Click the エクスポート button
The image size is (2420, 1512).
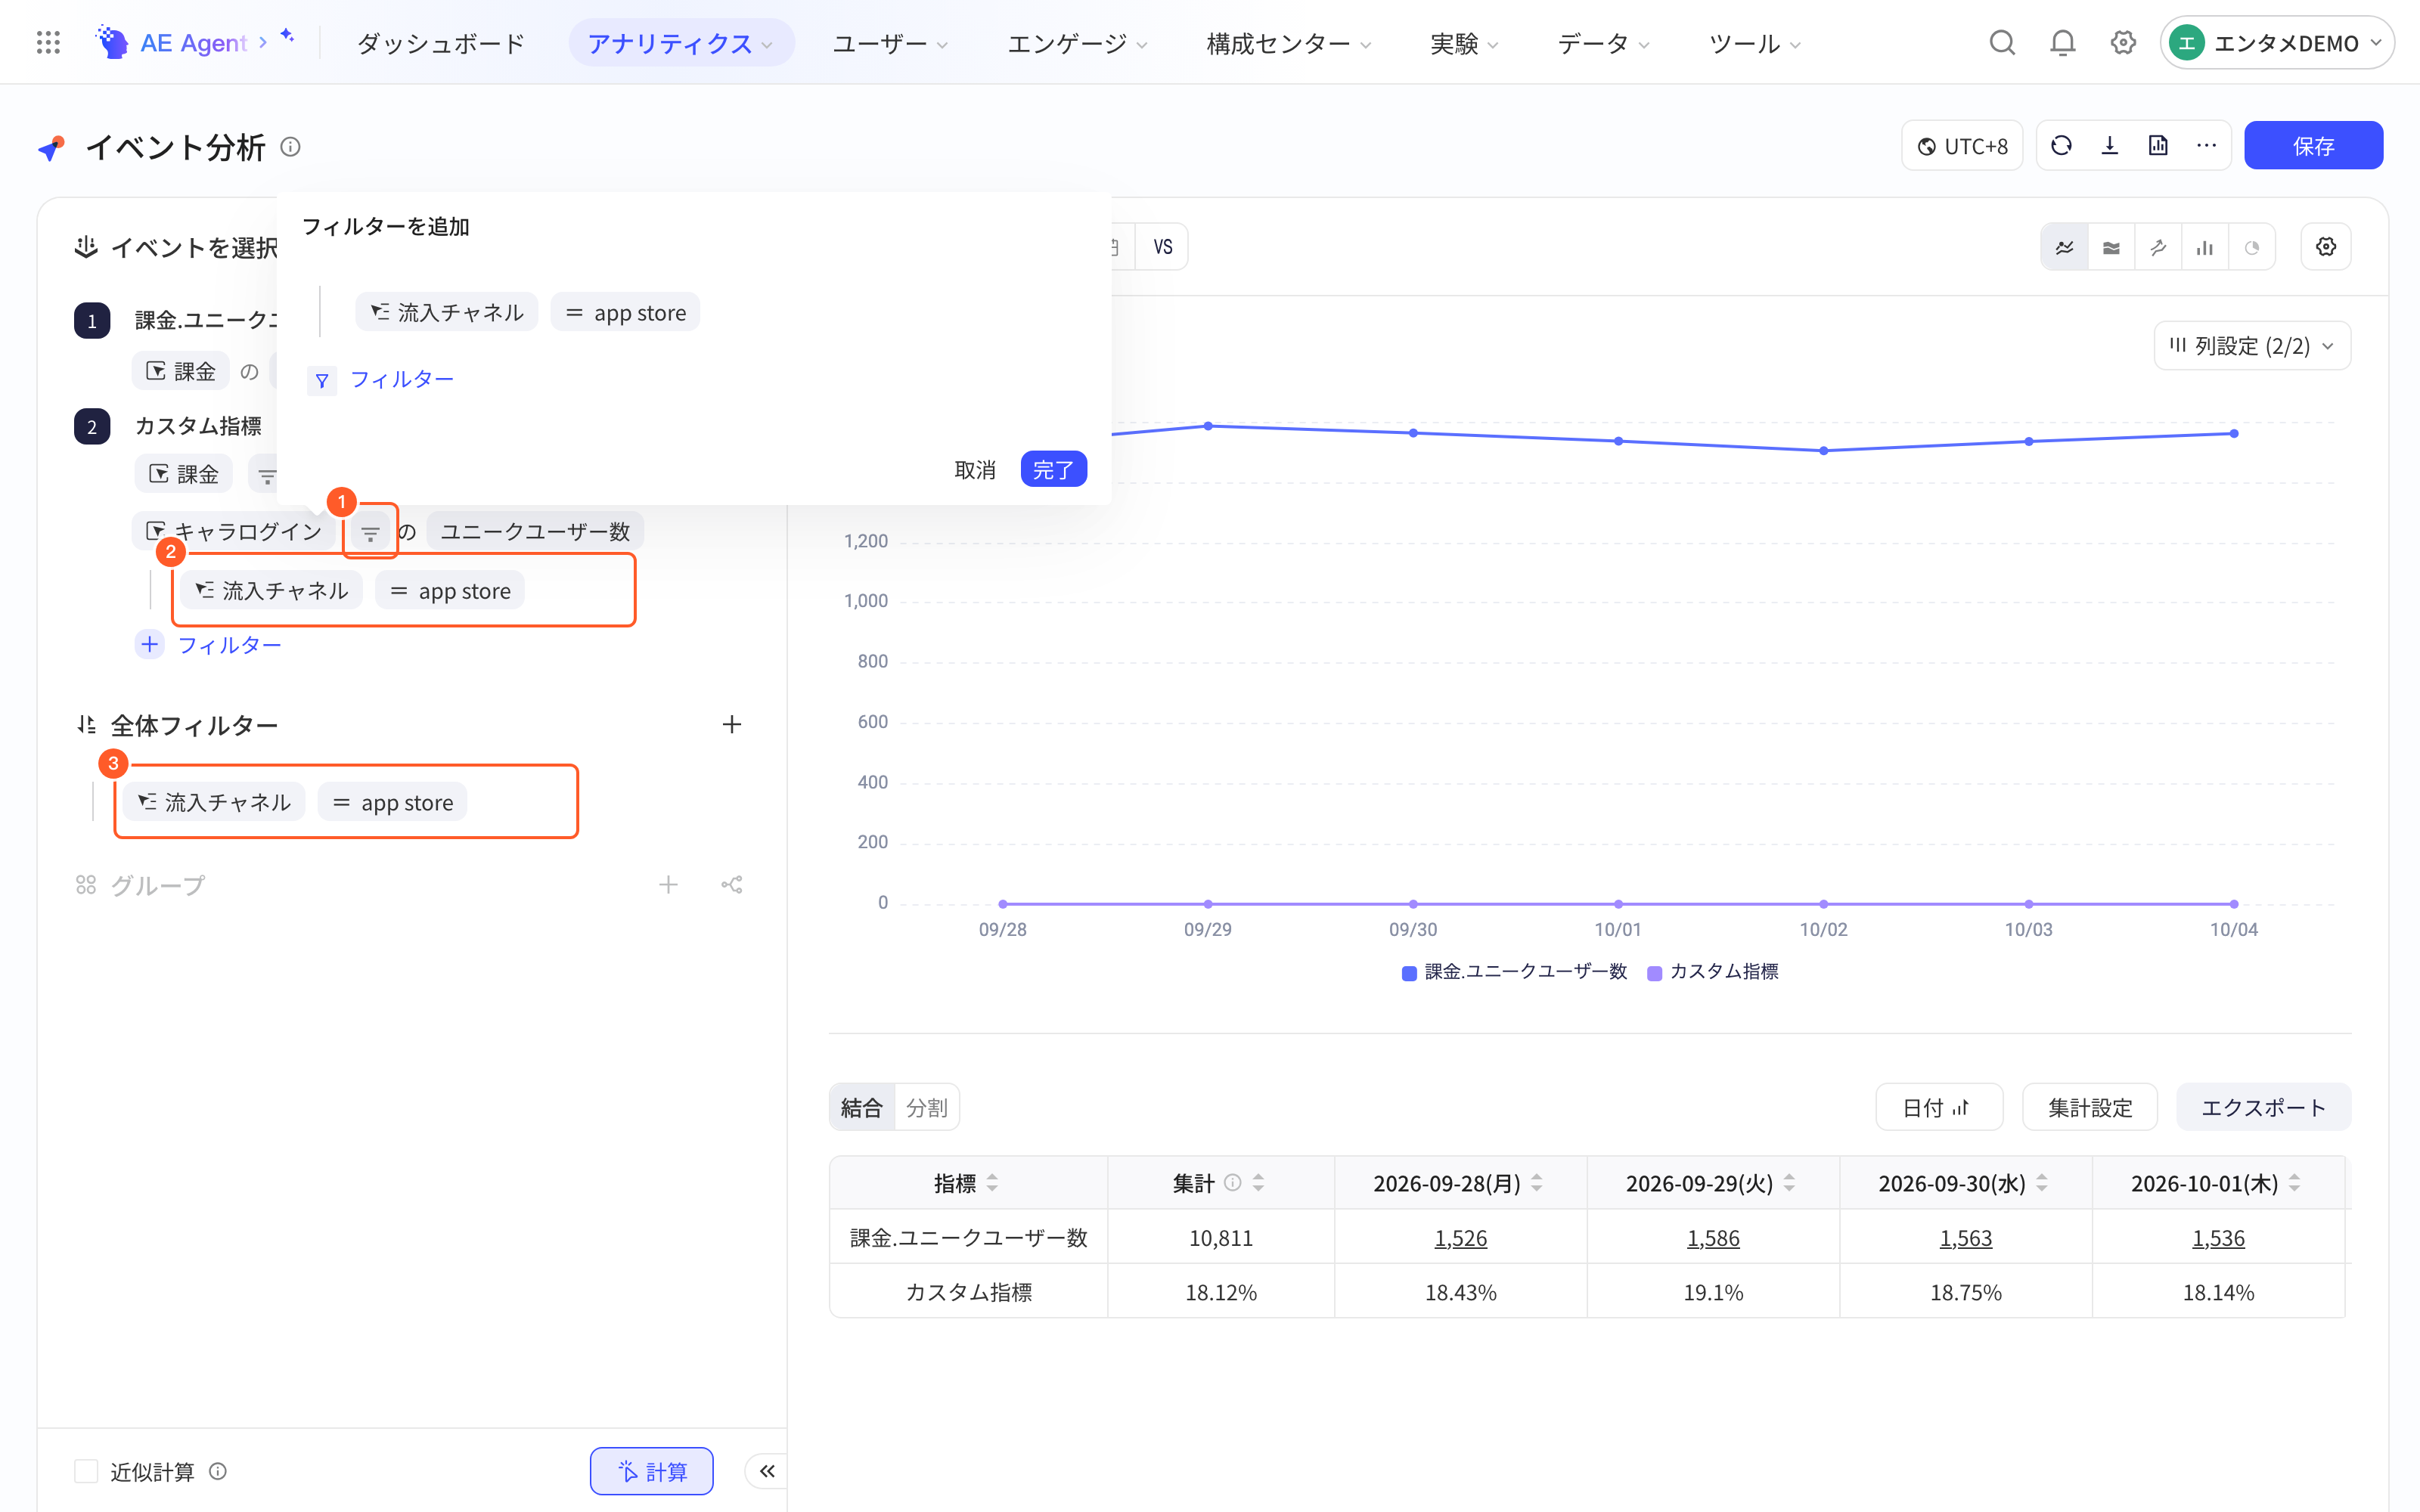click(x=2263, y=1107)
